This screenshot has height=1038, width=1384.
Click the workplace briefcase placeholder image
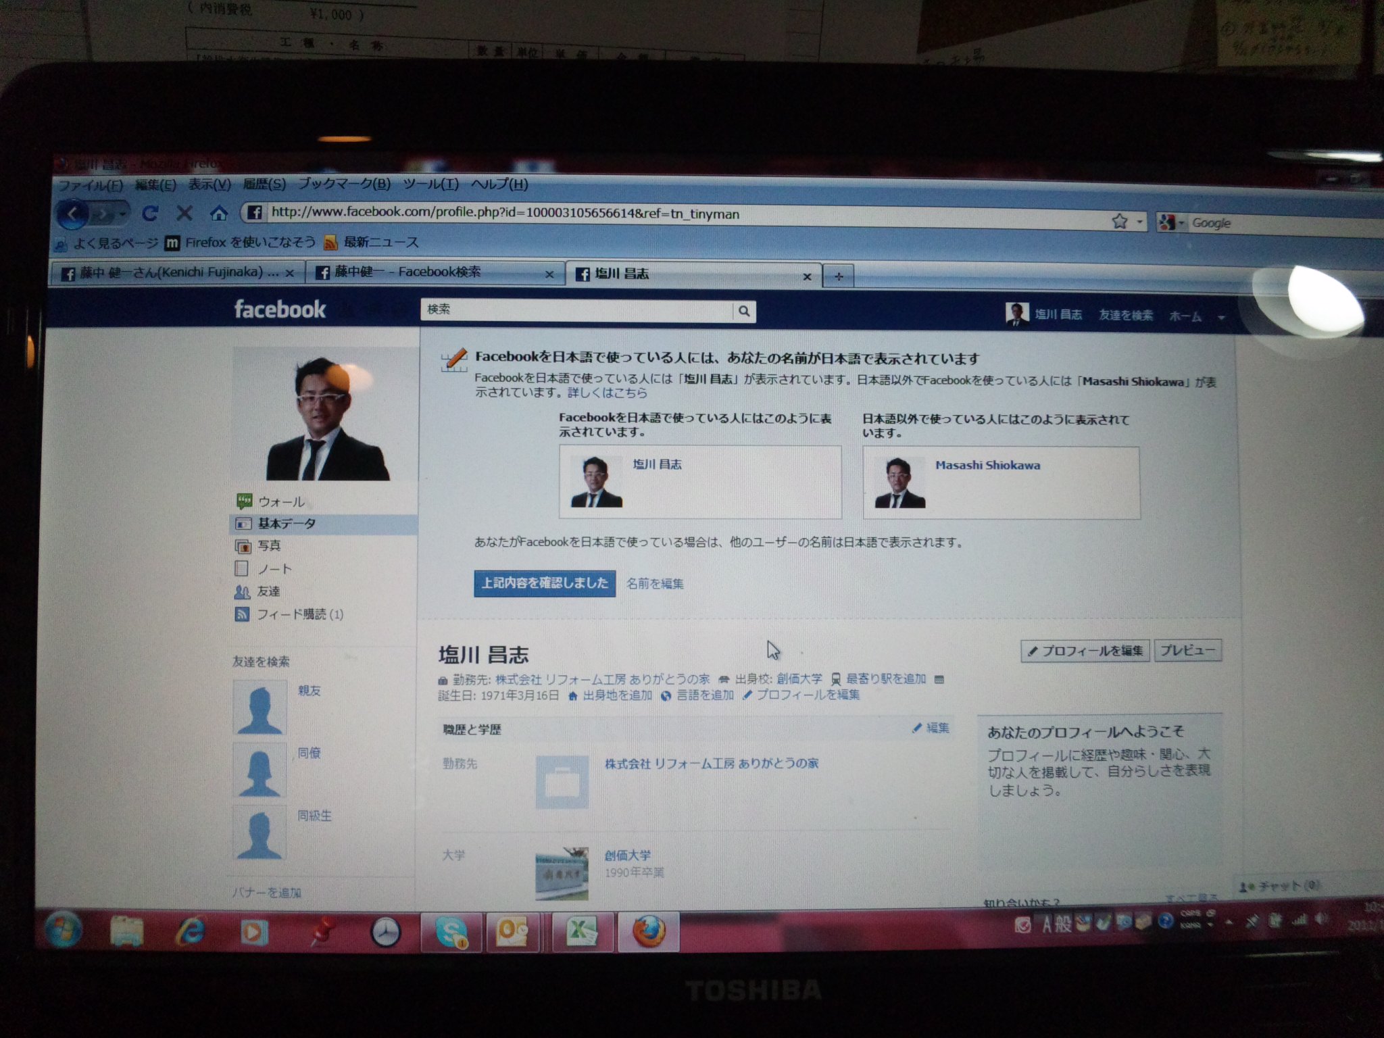tap(562, 782)
